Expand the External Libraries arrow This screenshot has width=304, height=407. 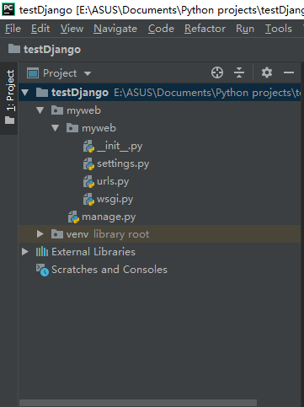click(25, 252)
